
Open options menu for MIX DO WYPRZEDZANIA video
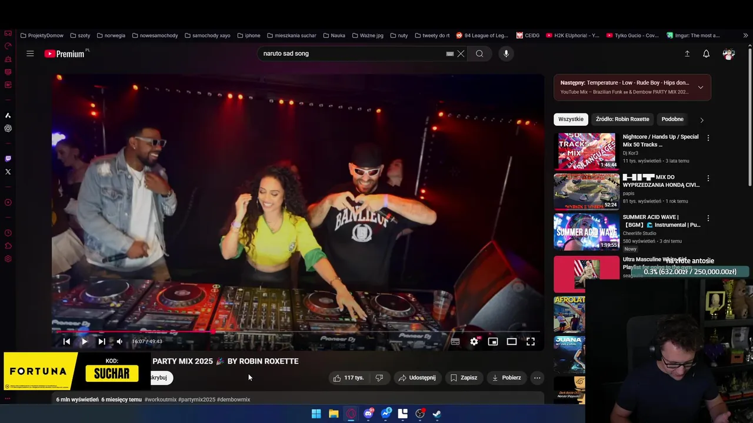pos(708,178)
